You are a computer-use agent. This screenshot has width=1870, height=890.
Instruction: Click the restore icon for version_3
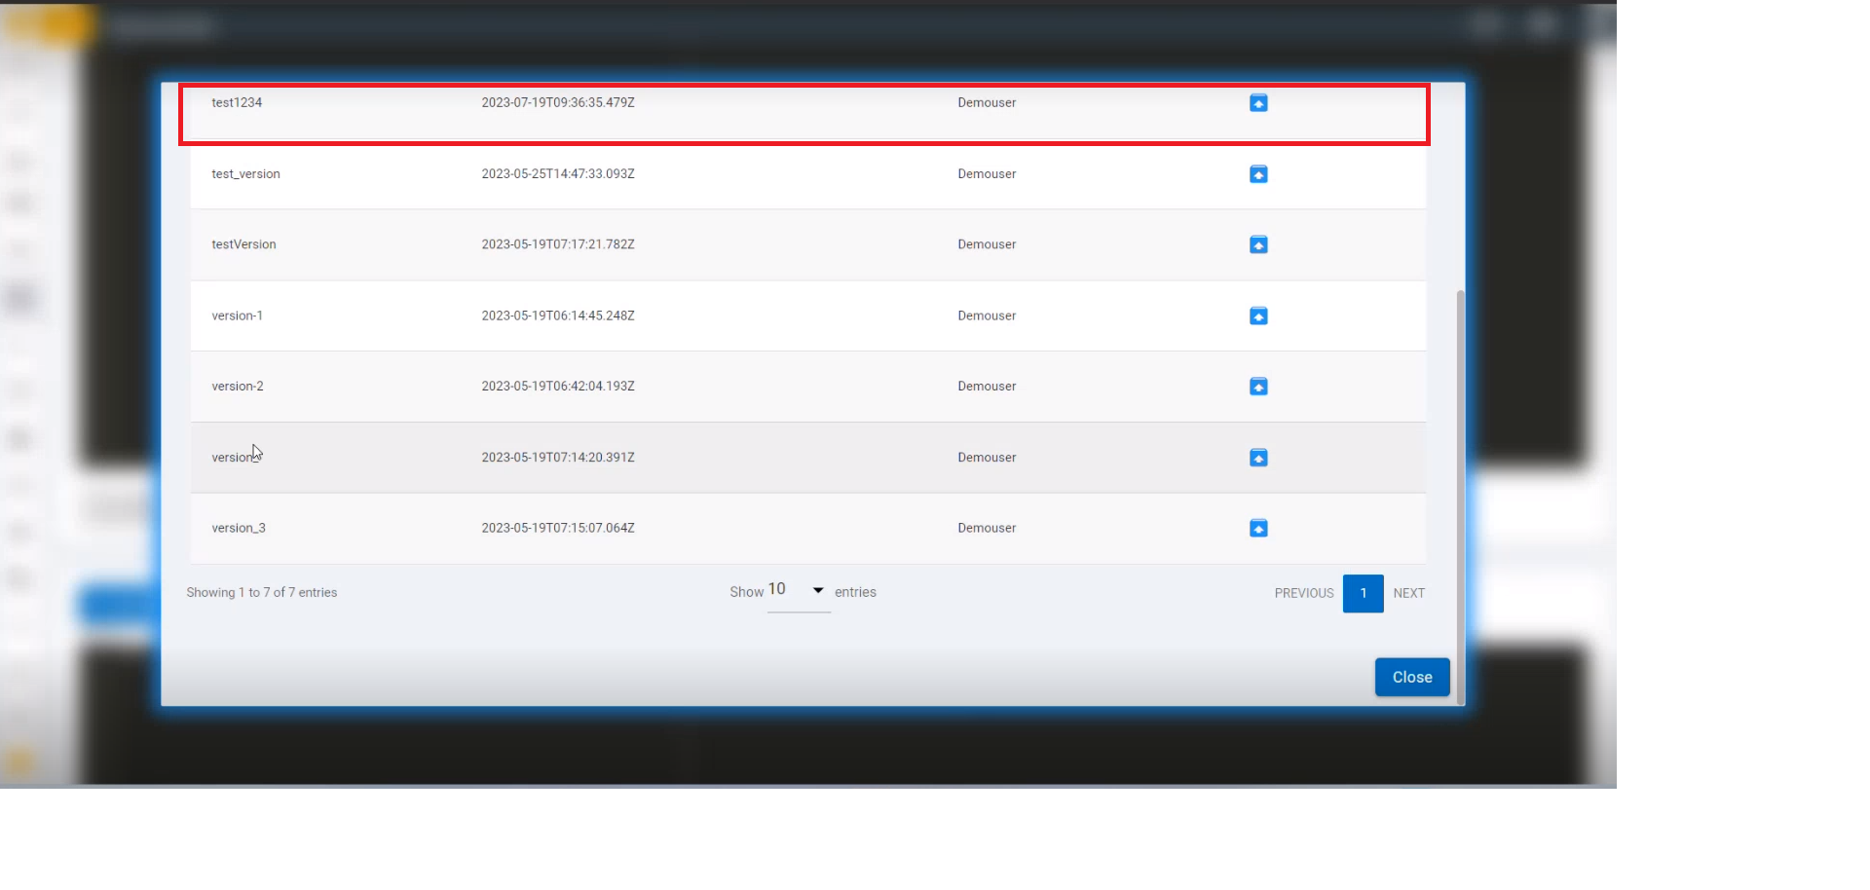click(1258, 528)
